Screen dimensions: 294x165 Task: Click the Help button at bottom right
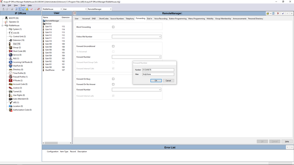[287, 142]
